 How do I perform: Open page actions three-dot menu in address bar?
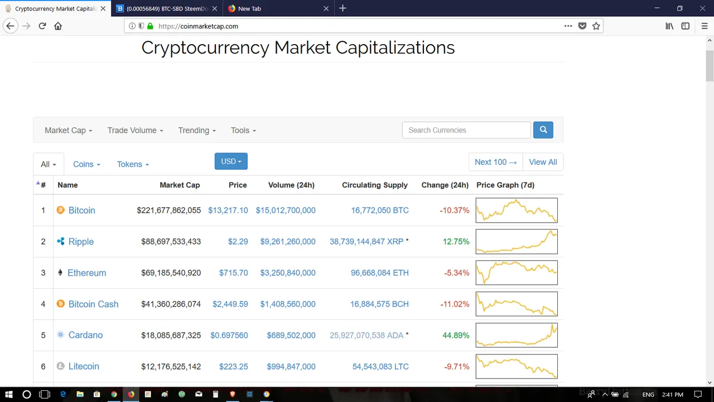click(x=568, y=26)
